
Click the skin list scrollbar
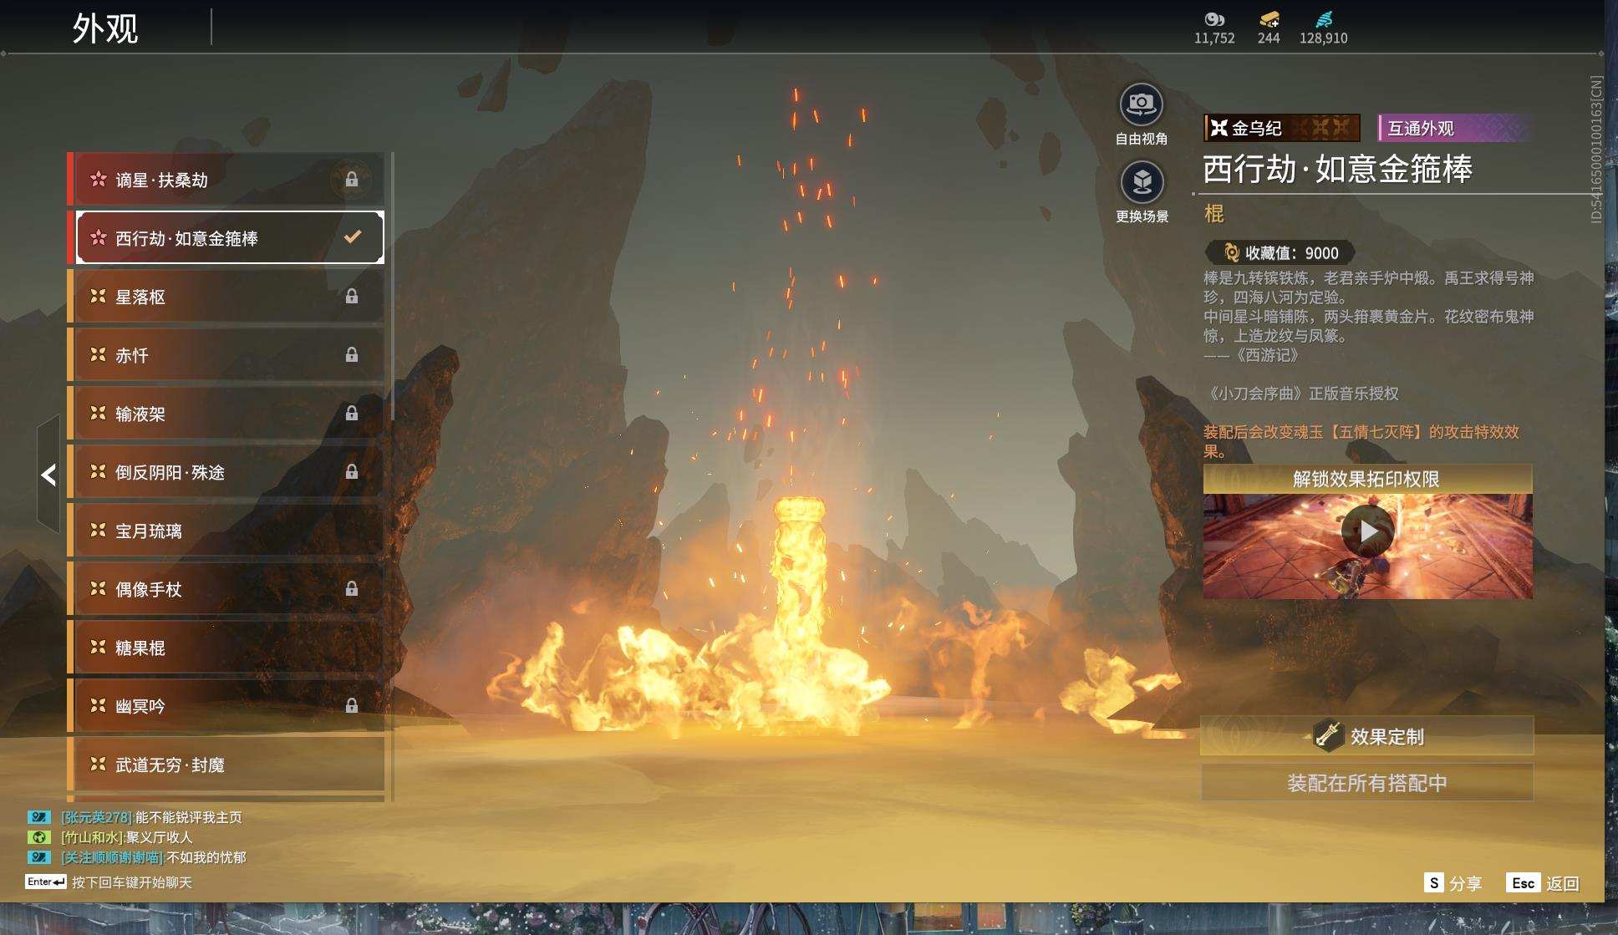point(391,288)
